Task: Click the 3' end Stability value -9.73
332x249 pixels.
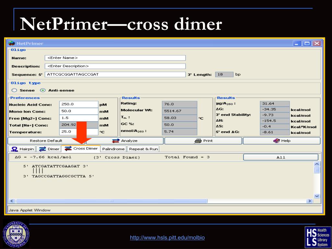Action: 275,115
